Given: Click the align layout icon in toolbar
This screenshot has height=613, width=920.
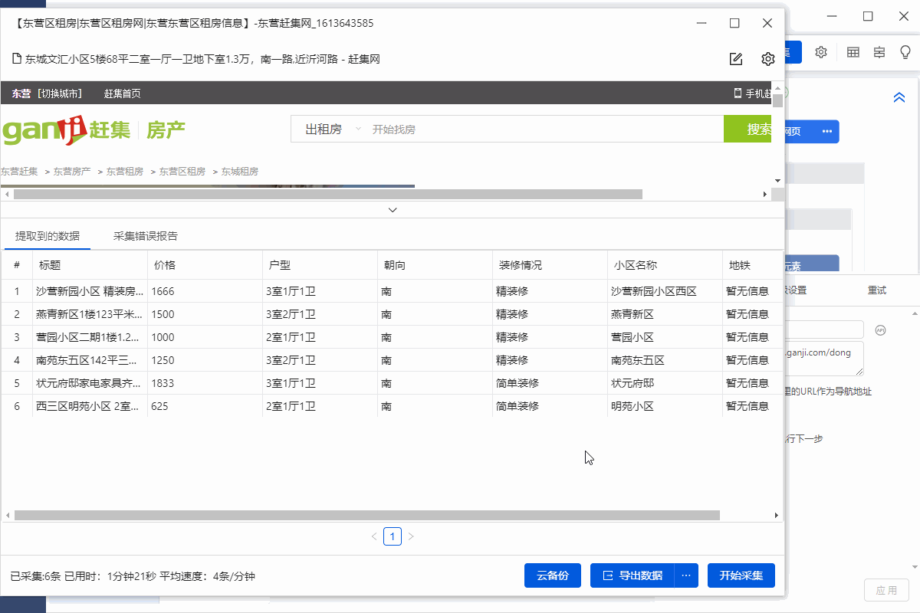Looking at the screenshot, I should click(x=879, y=52).
